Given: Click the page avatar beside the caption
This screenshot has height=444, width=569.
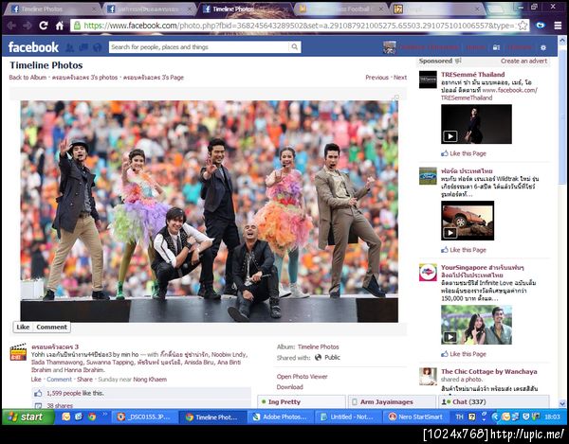Looking at the screenshot, I should pyautogui.click(x=18, y=352).
